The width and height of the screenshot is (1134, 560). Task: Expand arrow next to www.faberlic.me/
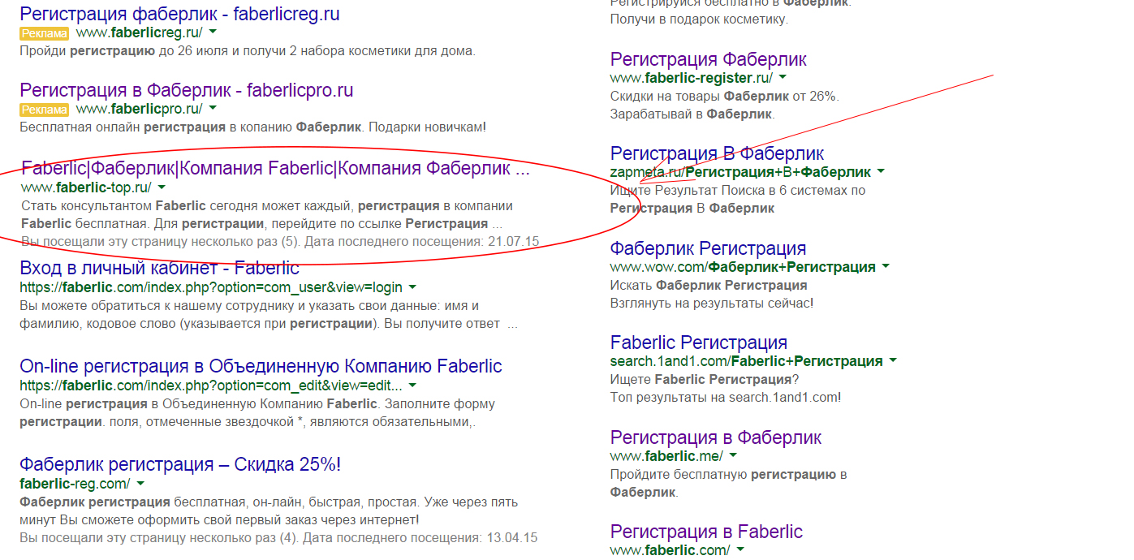(733, 456)
